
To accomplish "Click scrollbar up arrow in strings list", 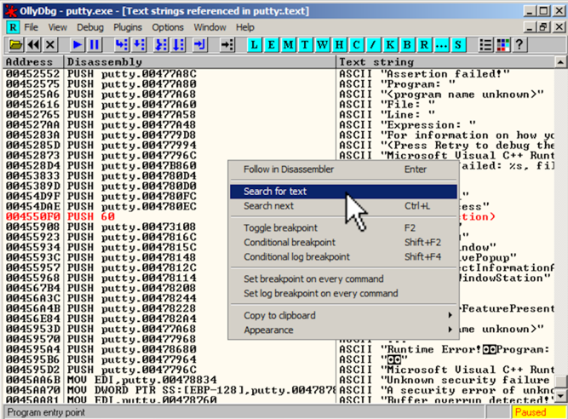I will pyautogui.click(x=560, y=62).
